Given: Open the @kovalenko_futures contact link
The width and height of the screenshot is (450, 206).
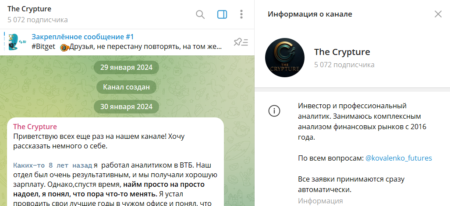Looking at the screenshot, I should click(398, 158).
